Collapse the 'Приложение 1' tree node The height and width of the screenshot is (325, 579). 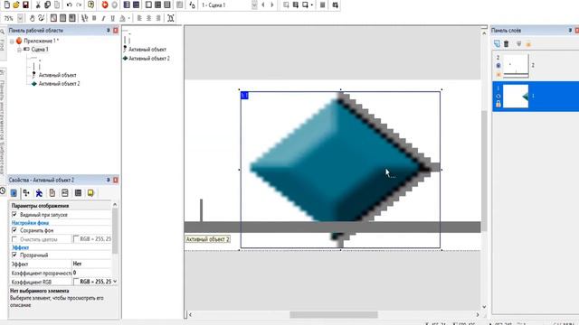12,41
